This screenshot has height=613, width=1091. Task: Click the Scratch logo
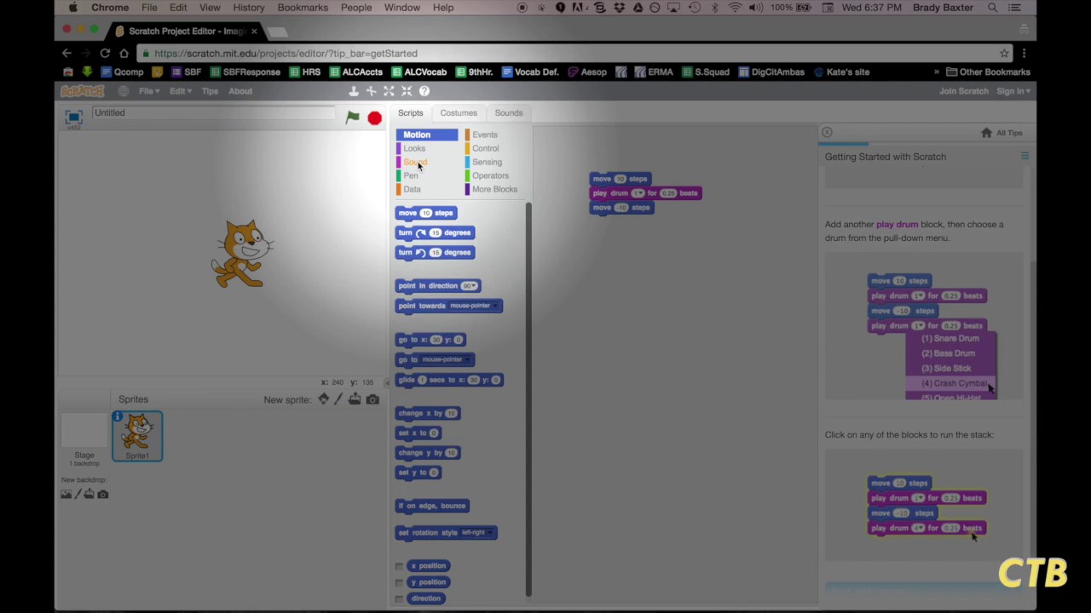82,91
